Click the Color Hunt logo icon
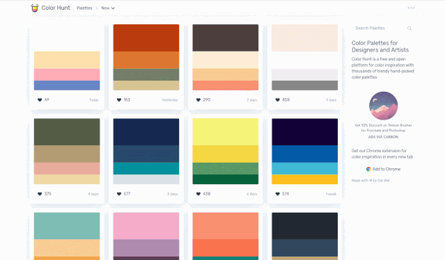The height and width of the screenshot is (260, 445). [x=35, y=8]
